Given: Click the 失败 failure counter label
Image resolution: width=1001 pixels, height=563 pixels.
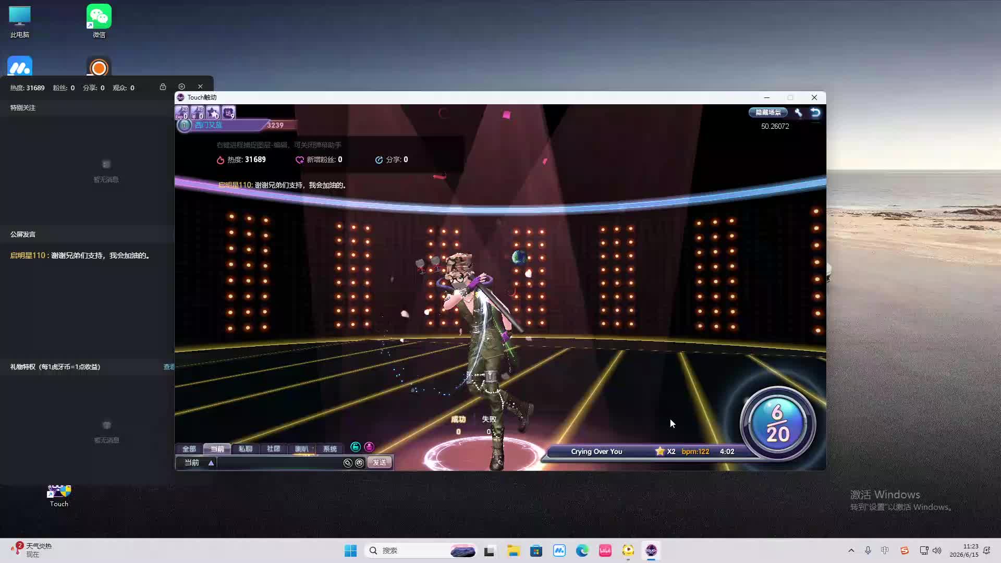Looking at the screenshot, I should [x=489, y=419].
